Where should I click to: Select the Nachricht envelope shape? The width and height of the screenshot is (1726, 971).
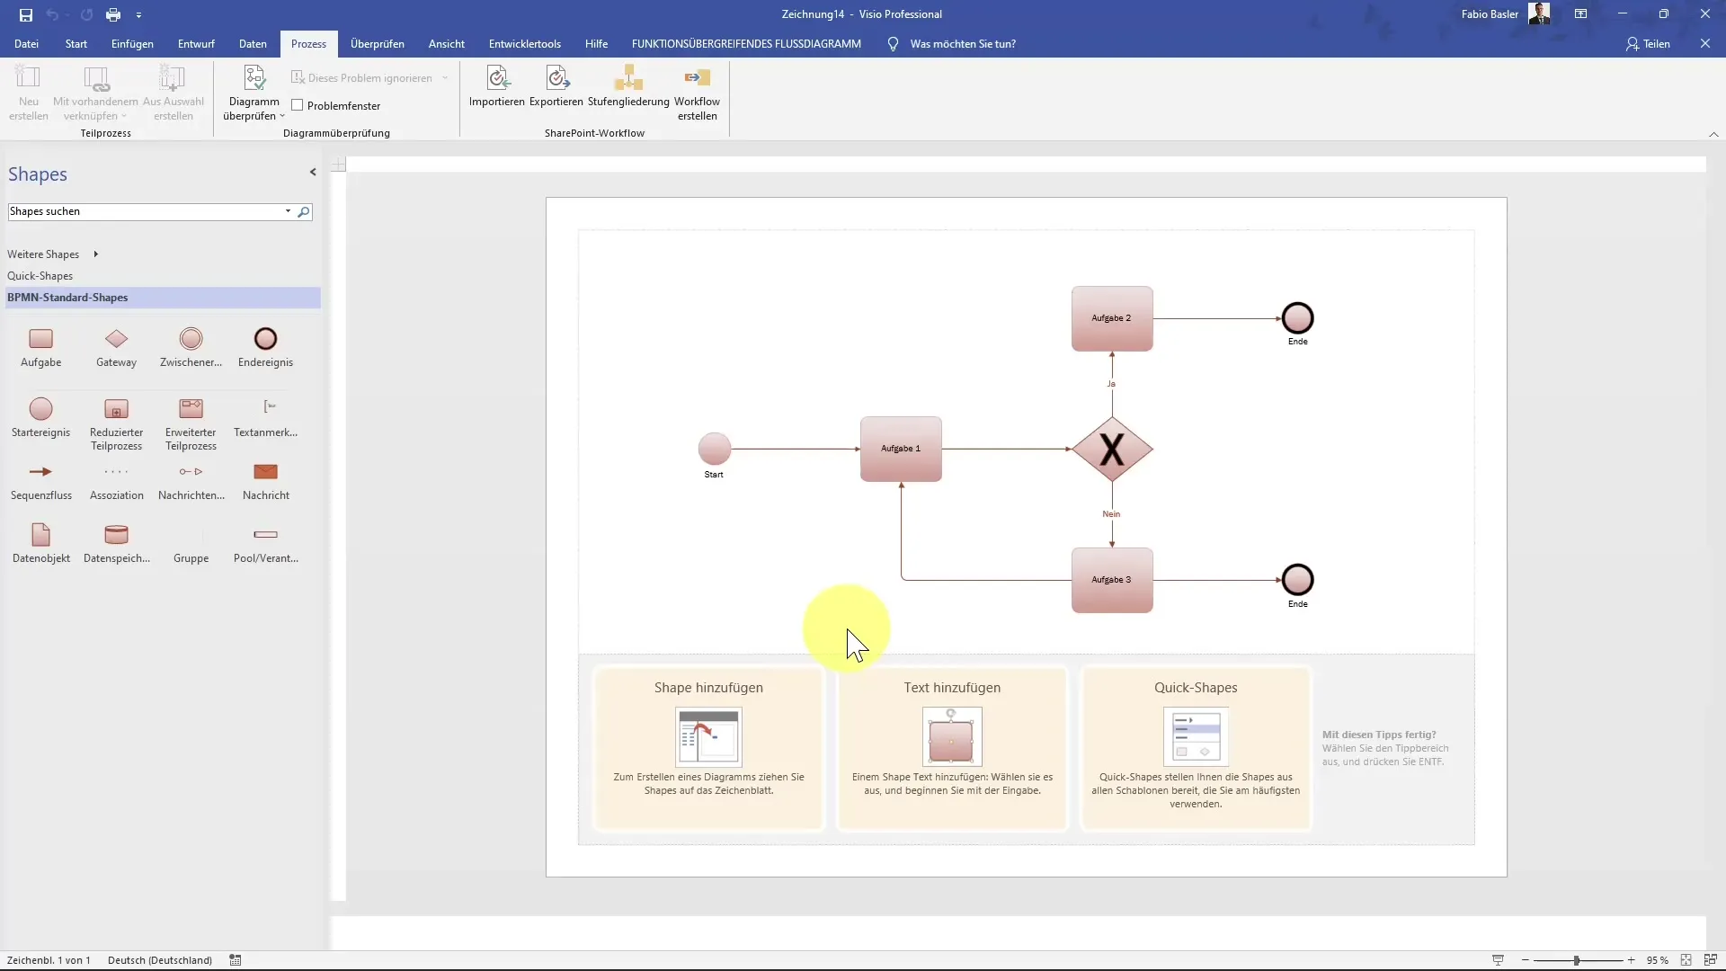265,481
